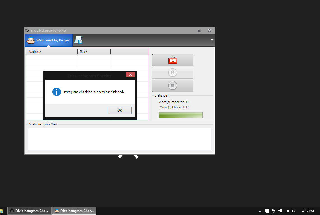320x215 pixels.
Task: Click the Windows logo tray icon
Action: [266, 211]
